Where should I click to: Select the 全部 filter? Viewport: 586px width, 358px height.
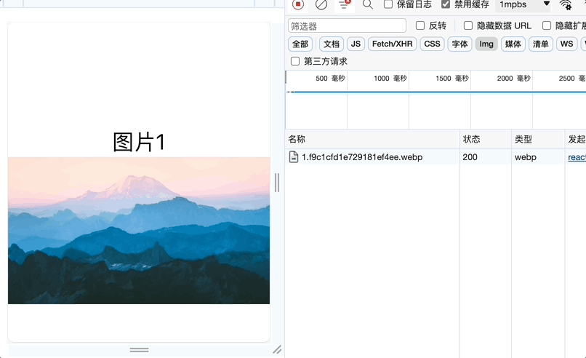click(x=300, y=44)
